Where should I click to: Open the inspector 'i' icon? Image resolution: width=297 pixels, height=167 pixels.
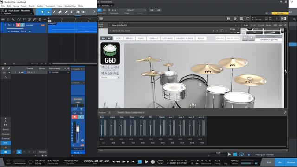click(8, 19)
